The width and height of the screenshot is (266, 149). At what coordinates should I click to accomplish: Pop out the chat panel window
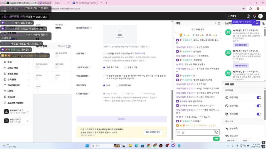pyautogui.click(x=219, y=24)
